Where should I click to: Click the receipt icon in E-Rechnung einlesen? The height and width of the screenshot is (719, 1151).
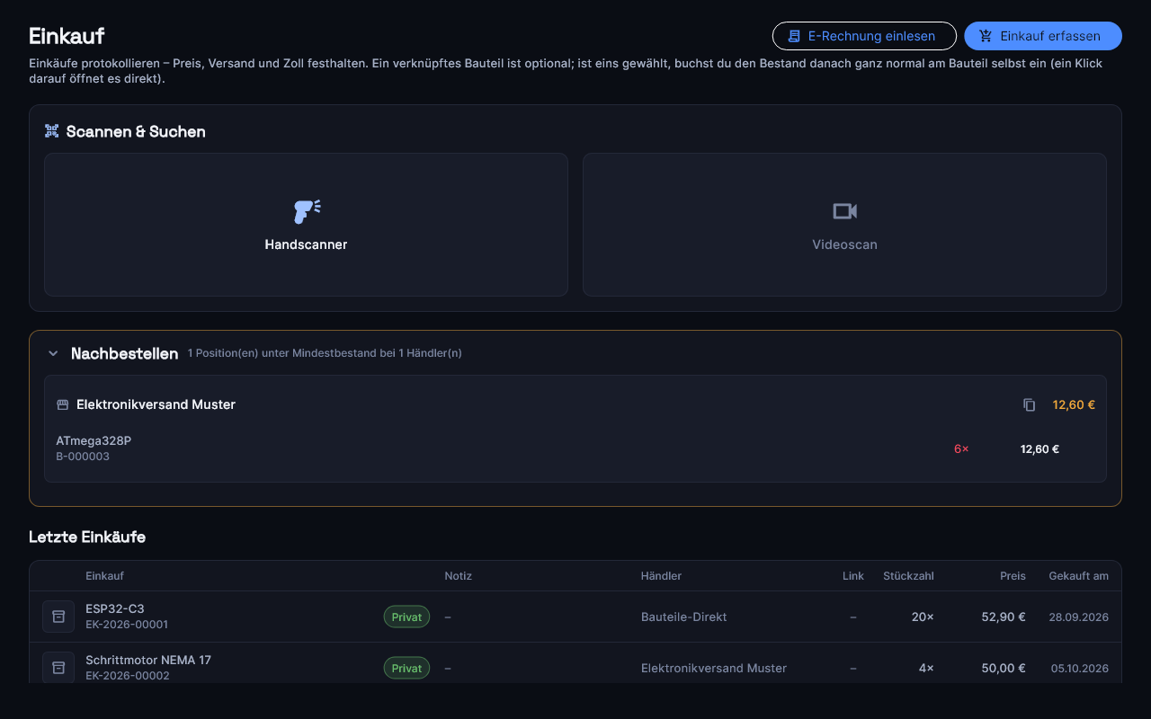[x=794, y=36]
